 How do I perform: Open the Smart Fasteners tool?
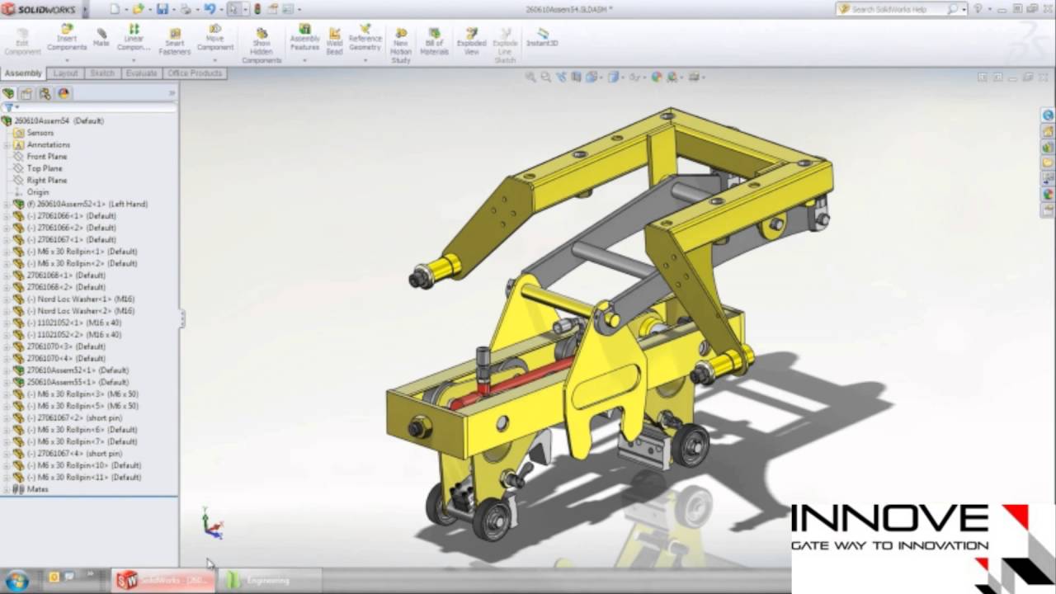tap(174, 42)
